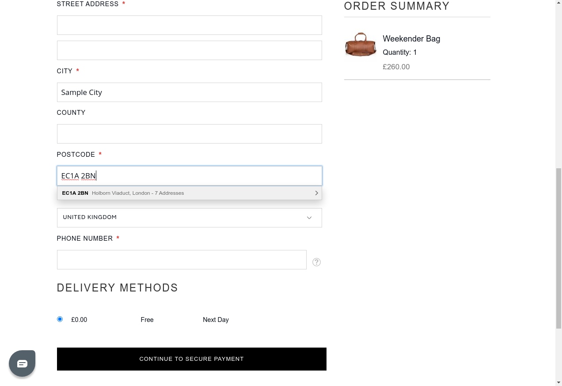Click the £0.00 delivery price label

(79, 320)
